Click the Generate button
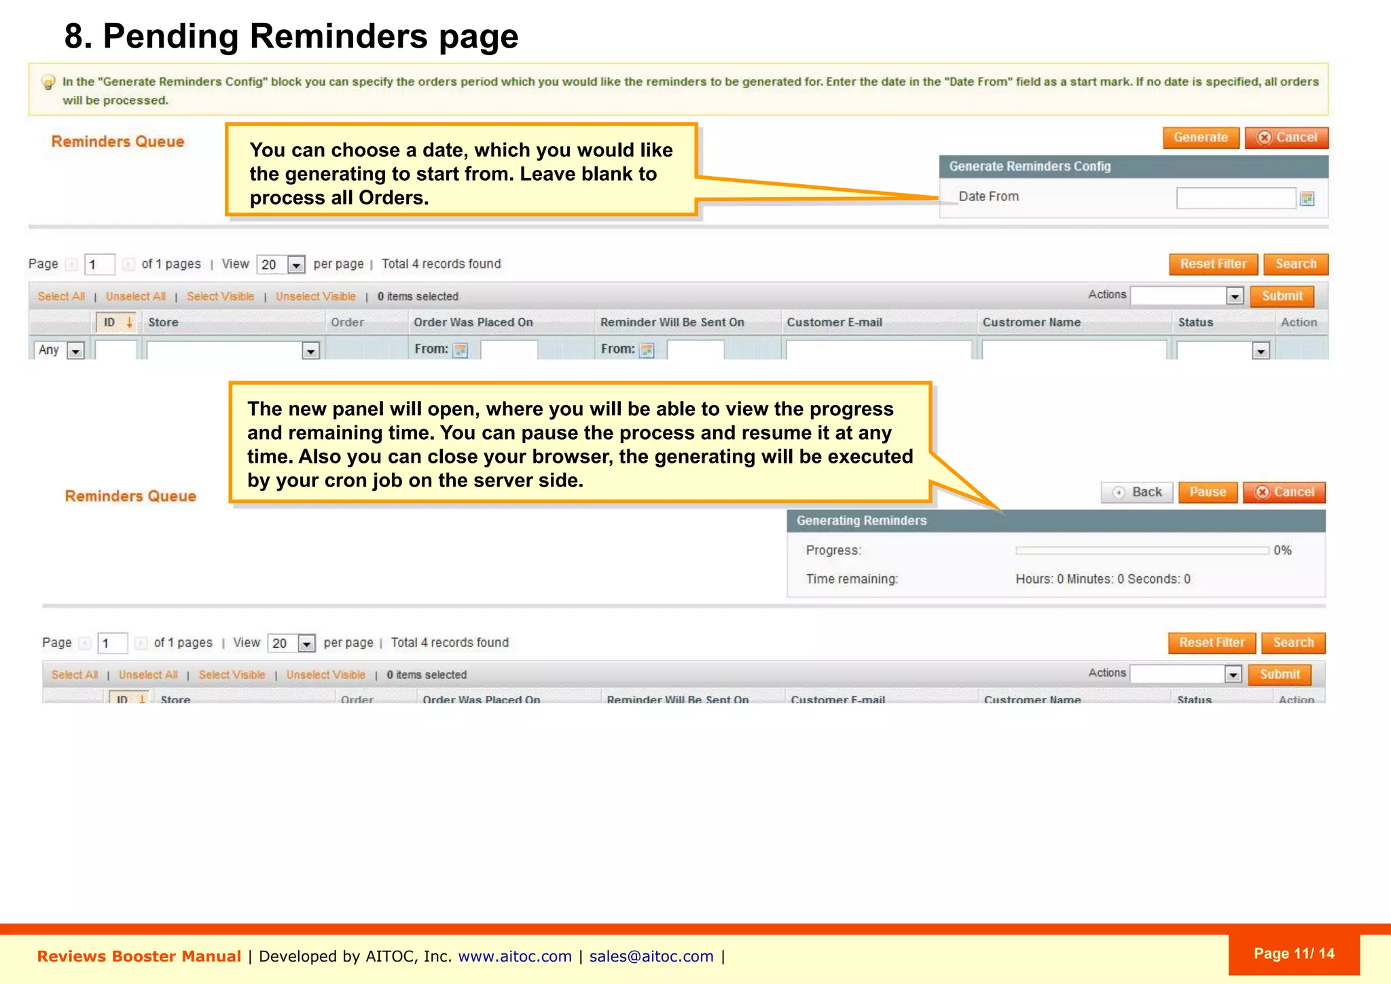Image resolution: width=1391 pixels, height=984 pixels. pyautogui.click(x=1201, y=137)
